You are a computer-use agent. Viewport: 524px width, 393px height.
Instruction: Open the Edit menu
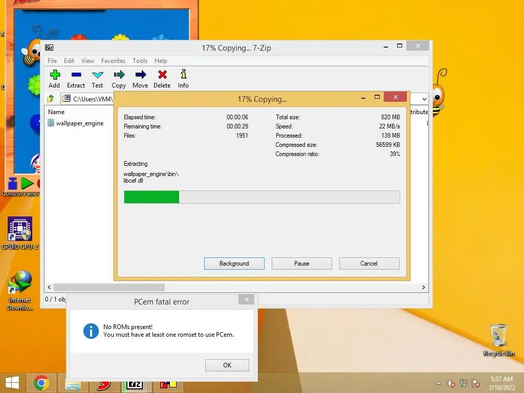(69, 61)
